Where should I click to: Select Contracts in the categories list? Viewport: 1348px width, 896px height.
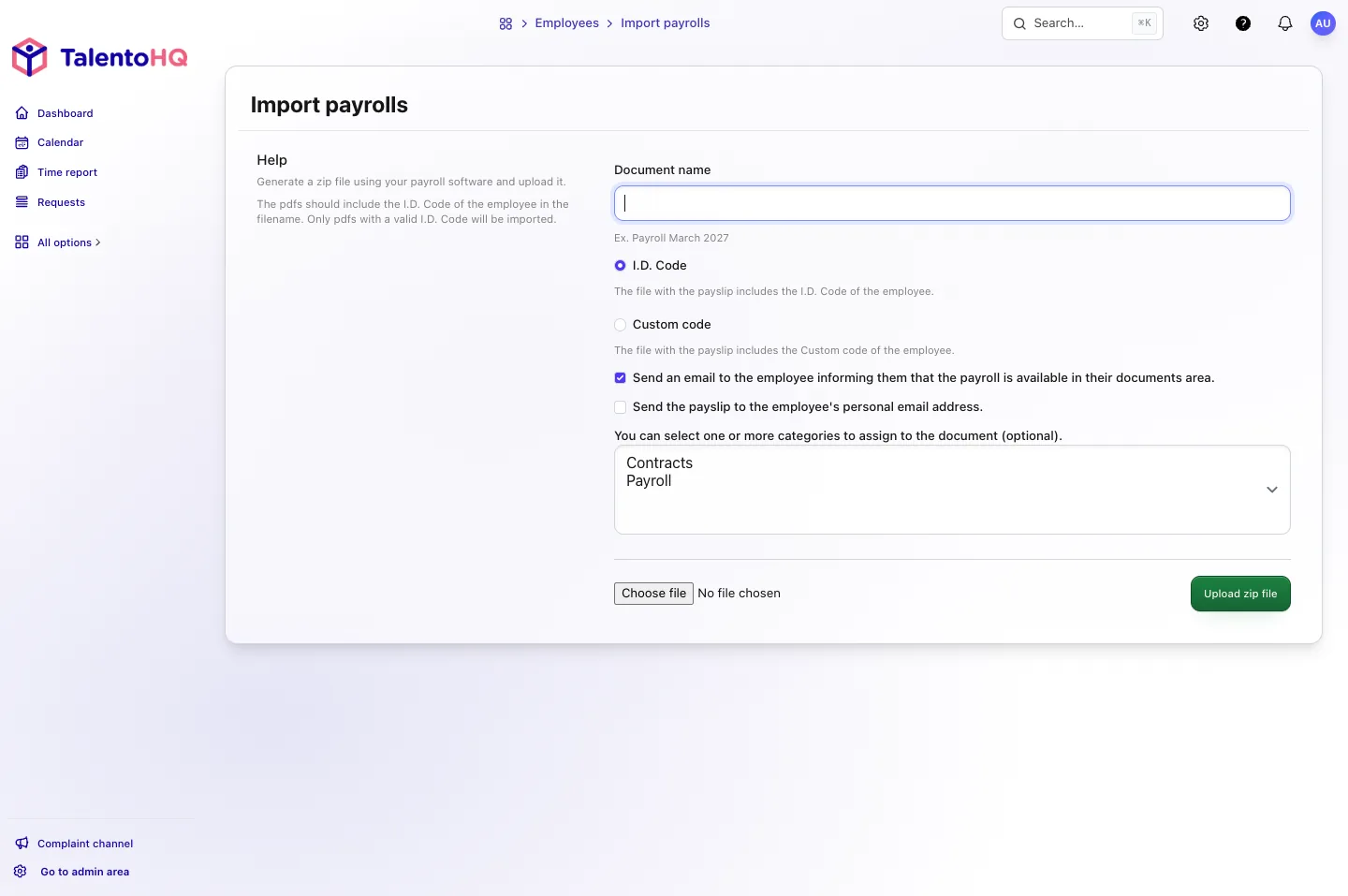tap(659, 463)
